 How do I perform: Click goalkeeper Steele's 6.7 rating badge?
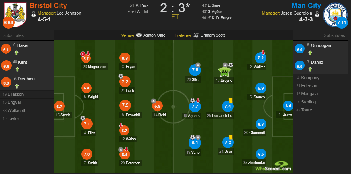click(x=59, y=107)
